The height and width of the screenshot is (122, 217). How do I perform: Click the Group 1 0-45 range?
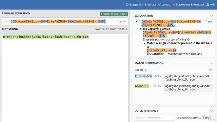158,86
